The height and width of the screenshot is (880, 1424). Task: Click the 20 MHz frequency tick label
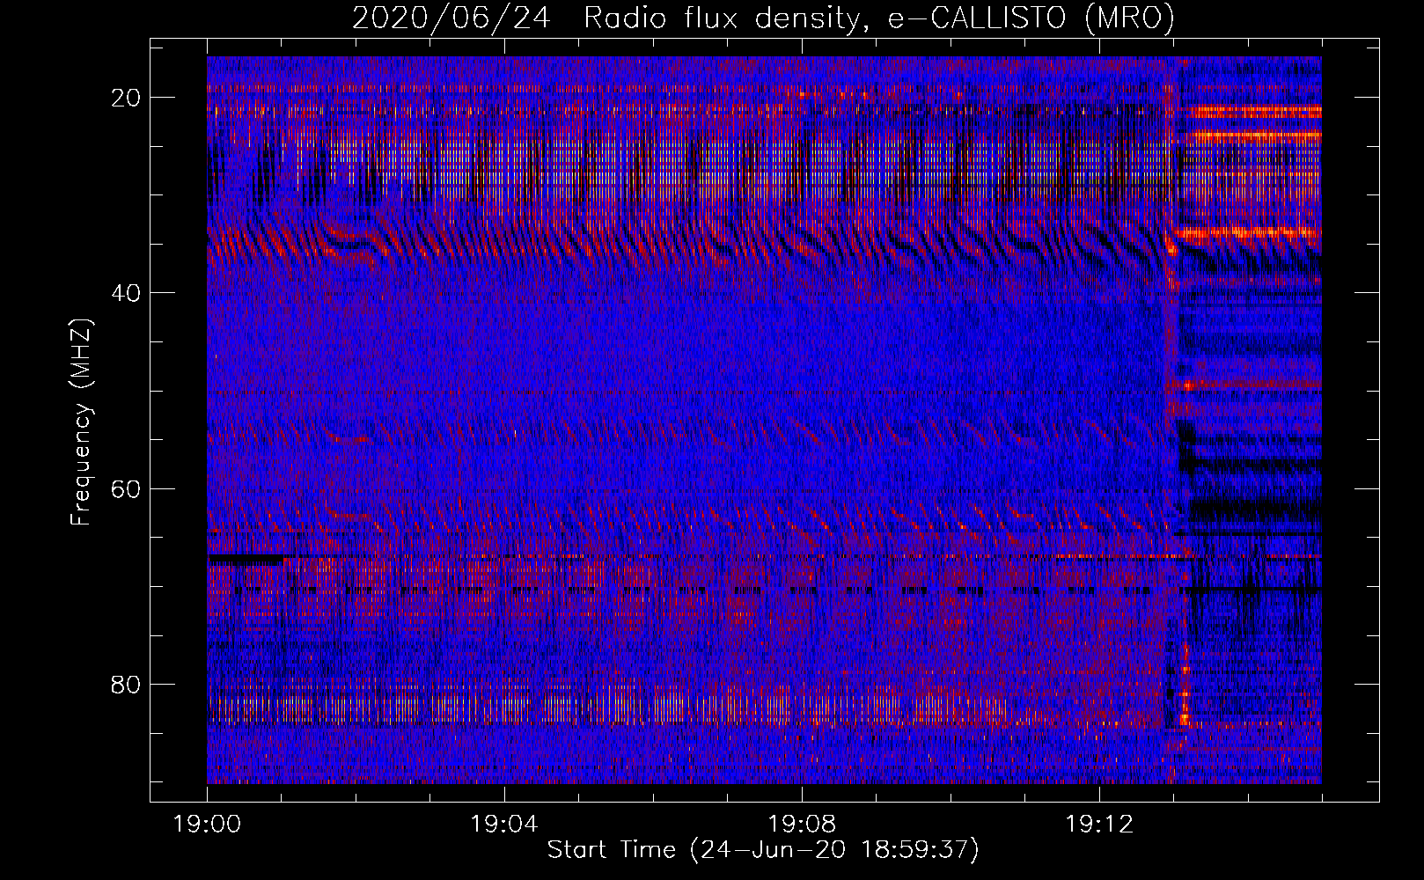(x=127, y=97)
